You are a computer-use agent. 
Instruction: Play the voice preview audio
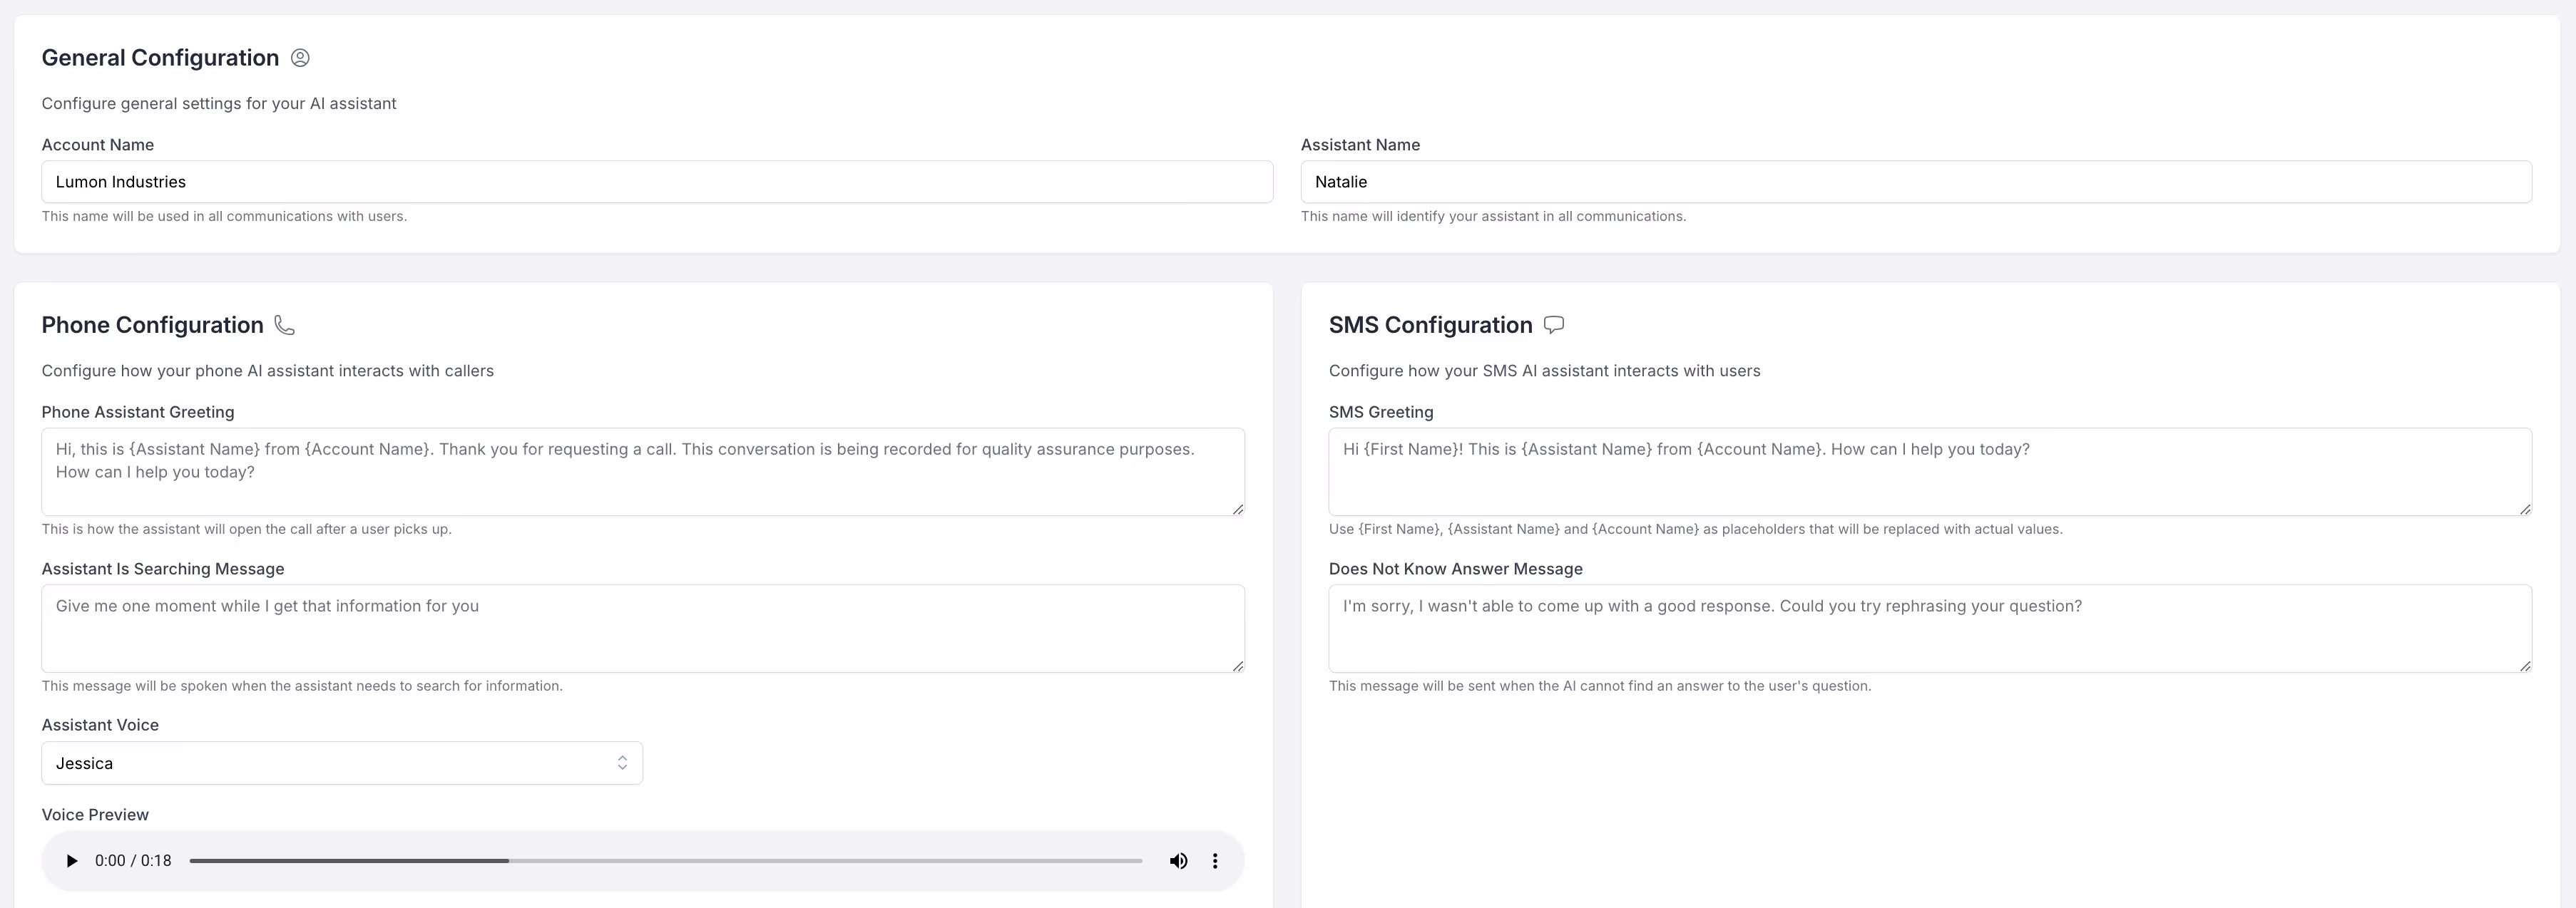[71, 861]
